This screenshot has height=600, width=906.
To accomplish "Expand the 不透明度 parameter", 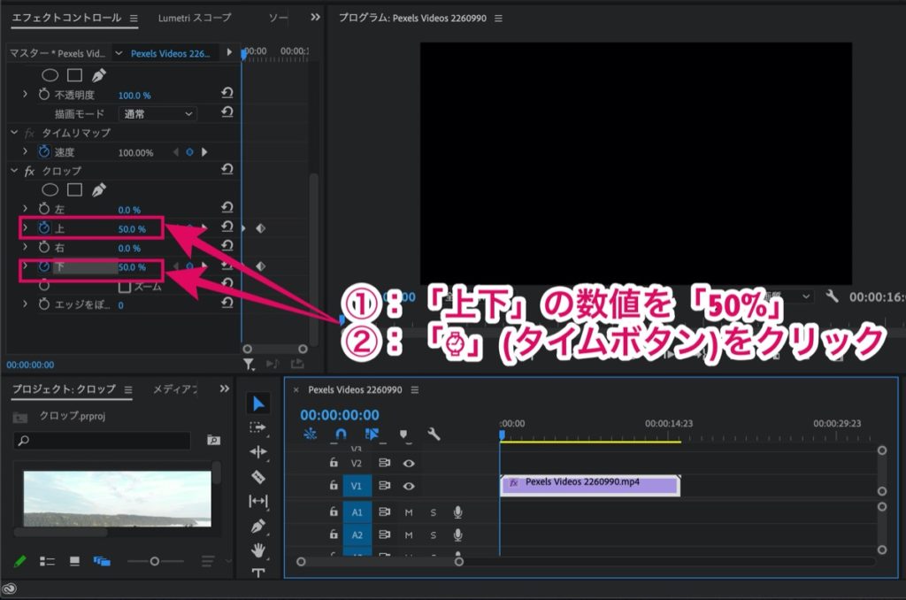I will 25,94.
